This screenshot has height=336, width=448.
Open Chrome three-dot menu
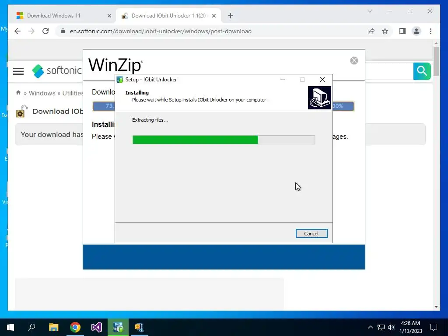pyautogui.click(x=430, y=31)
